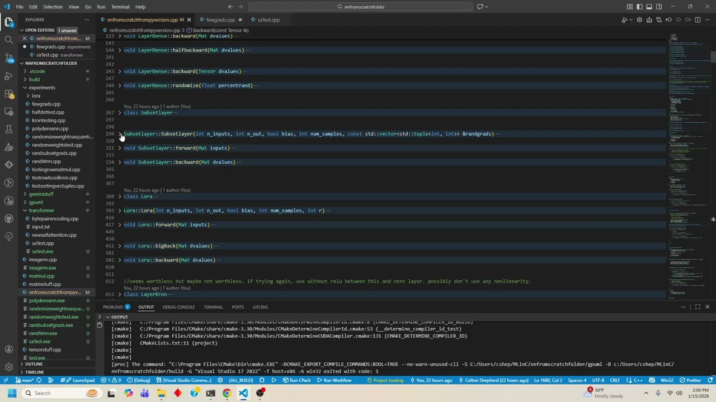716x402 pixels.
Task: Switch to the TERMINAL panel tab
Action: (x=213, y=307)
